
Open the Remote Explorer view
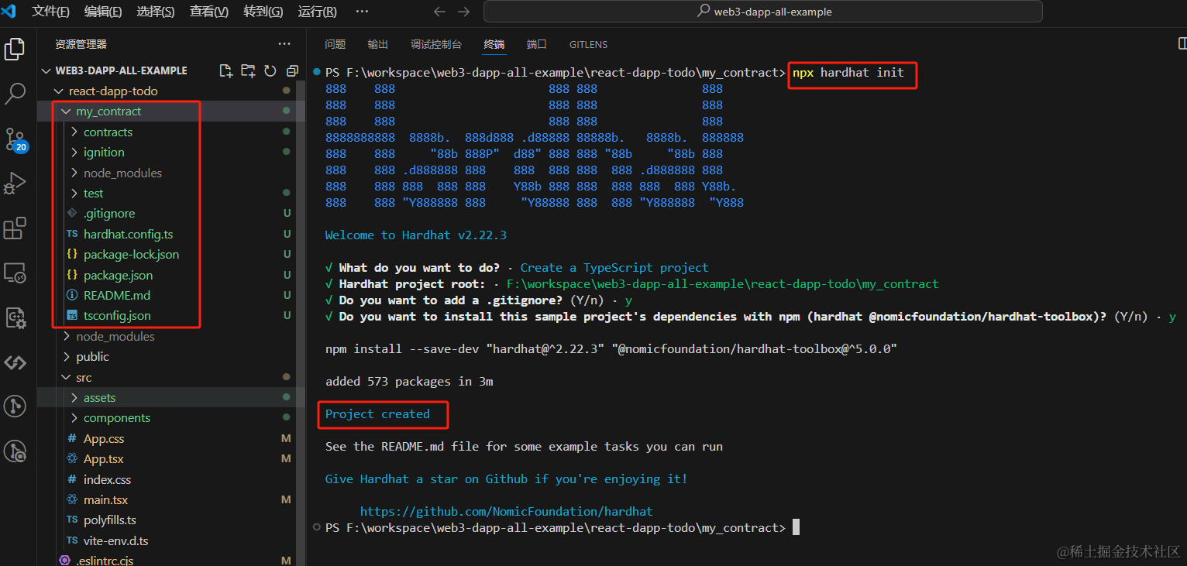click(15, 273)
